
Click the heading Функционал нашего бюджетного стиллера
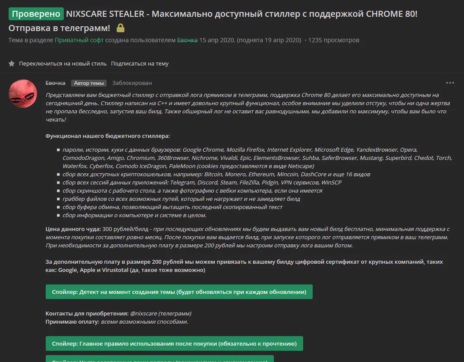[108, 136]
